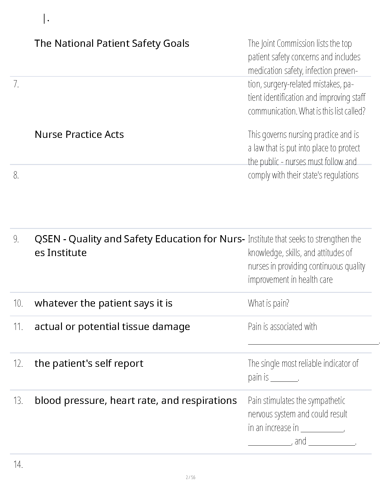The width and height of the screenshot is (381, 494).
Task: Click "whatever the patient says it is"
Action: (103, 303)
